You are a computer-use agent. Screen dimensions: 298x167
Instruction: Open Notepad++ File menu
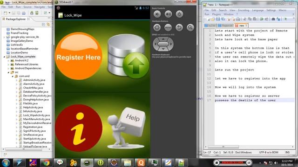pos(207,10)
